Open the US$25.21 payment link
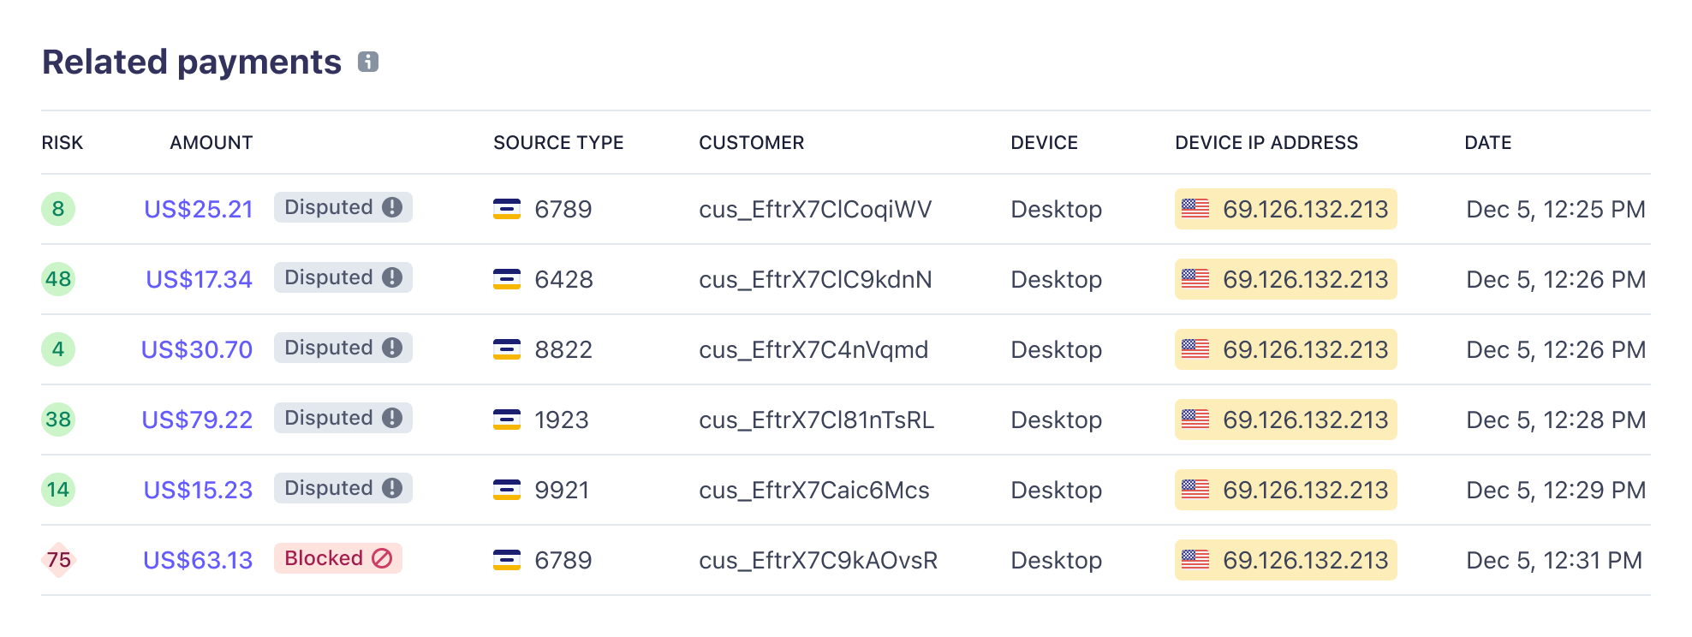Viewport: 1692px width, 637px height. (x=198, y=208)
